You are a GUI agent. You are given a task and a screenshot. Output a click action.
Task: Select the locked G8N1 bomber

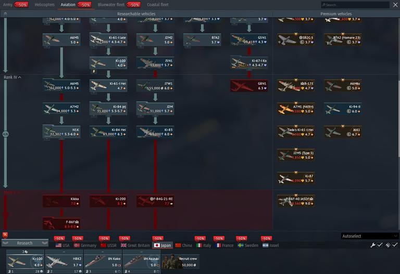click(x=249, y=86)
